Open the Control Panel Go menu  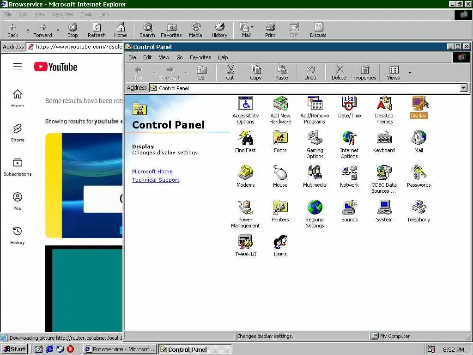[x=180, y=57]
